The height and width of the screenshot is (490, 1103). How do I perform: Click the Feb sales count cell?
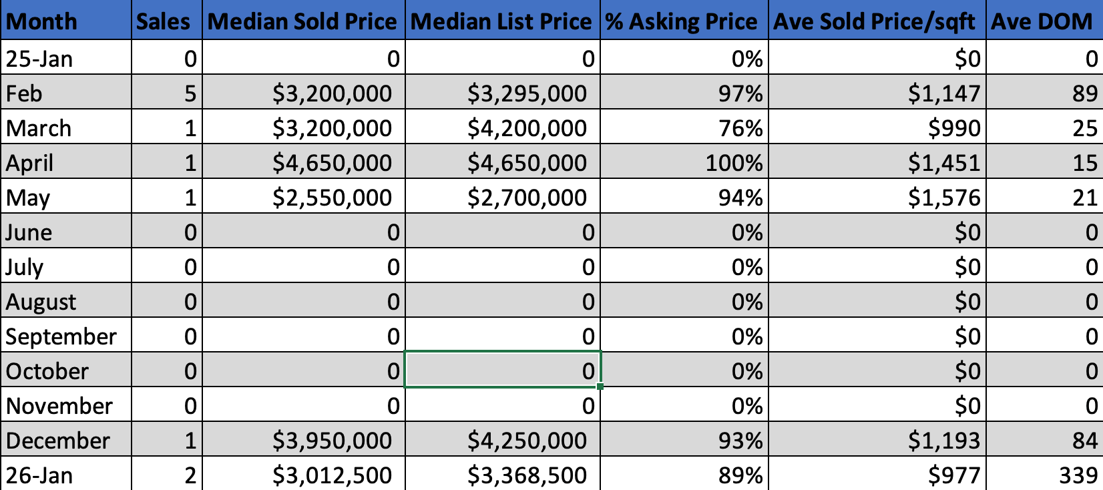point(167,93)
